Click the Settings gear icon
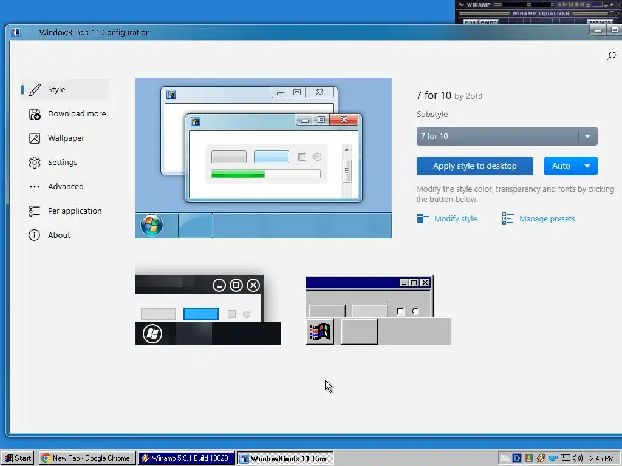 (x=35, y=163)
